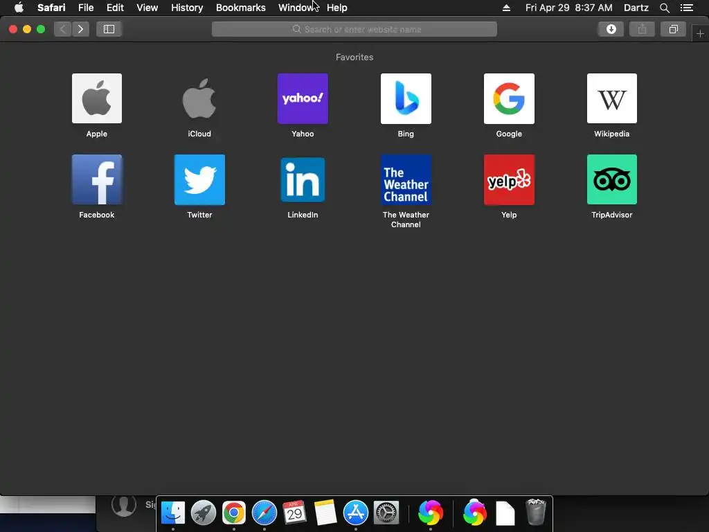Open the Facebook favorite tile
The image size is (709, 532).
[97, 179]
